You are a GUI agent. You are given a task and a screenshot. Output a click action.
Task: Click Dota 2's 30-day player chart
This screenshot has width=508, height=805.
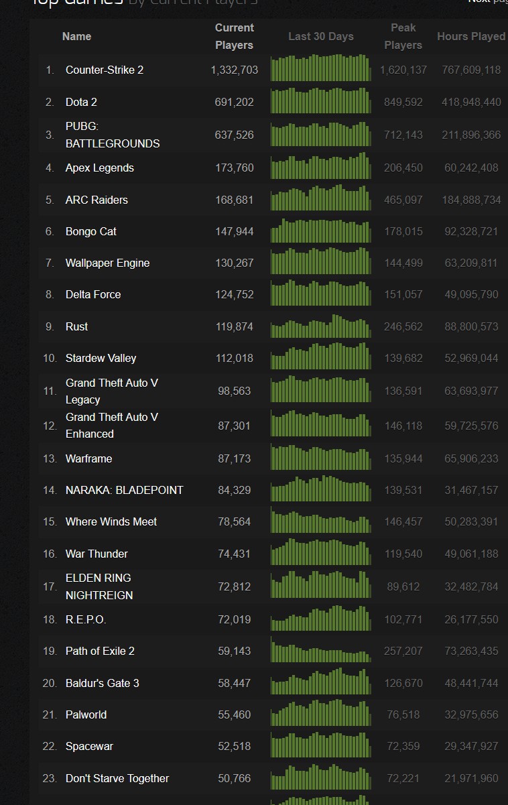pos(321,101)
